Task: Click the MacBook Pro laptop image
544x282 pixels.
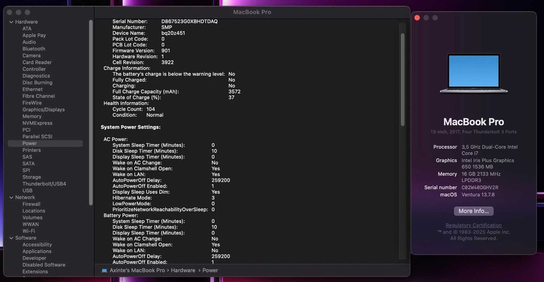Action: tap(474, 73)
